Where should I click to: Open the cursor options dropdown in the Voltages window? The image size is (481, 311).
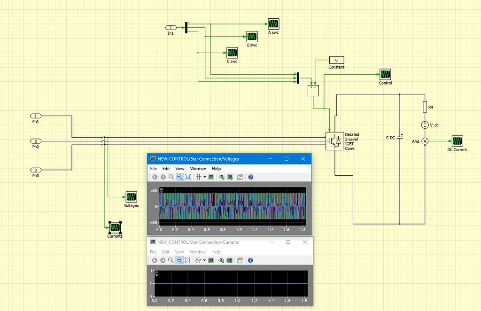click(x=204, y=177)
